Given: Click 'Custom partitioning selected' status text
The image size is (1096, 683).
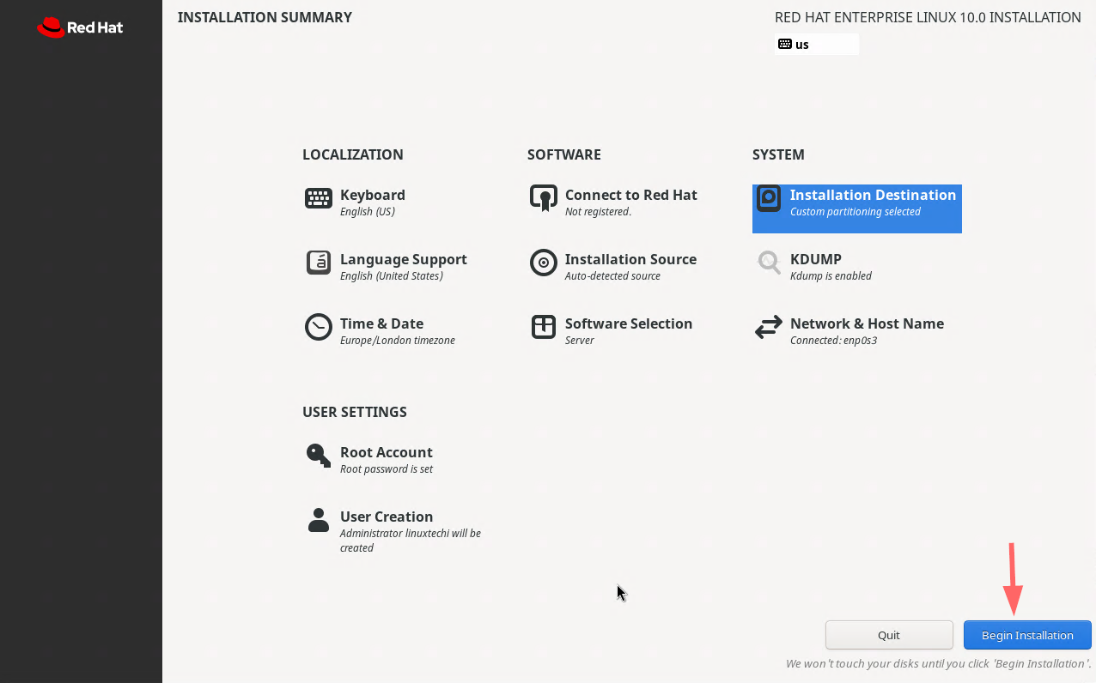Looking at the screenshot, I should pyautogui.click(x=855, y=212).
